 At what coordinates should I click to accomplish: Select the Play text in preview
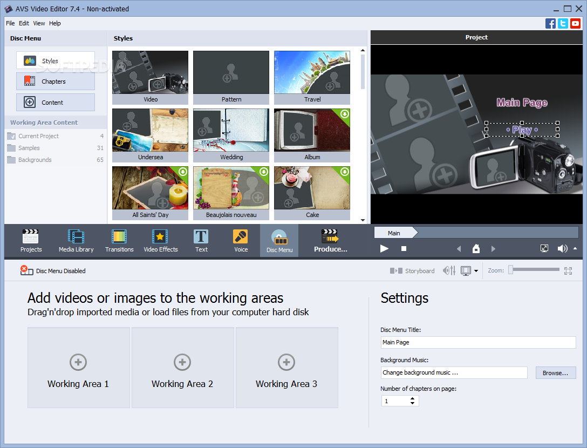click(x=522, y=130)
